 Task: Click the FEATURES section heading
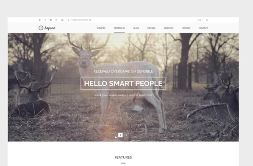123,157
